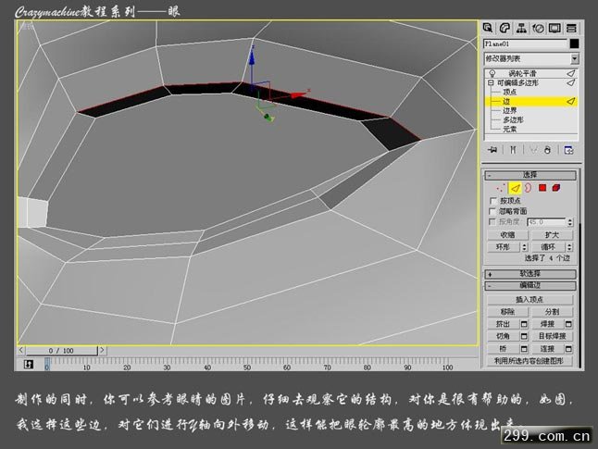Open 桥 (Bridge) settings box

tap(524, 349)
